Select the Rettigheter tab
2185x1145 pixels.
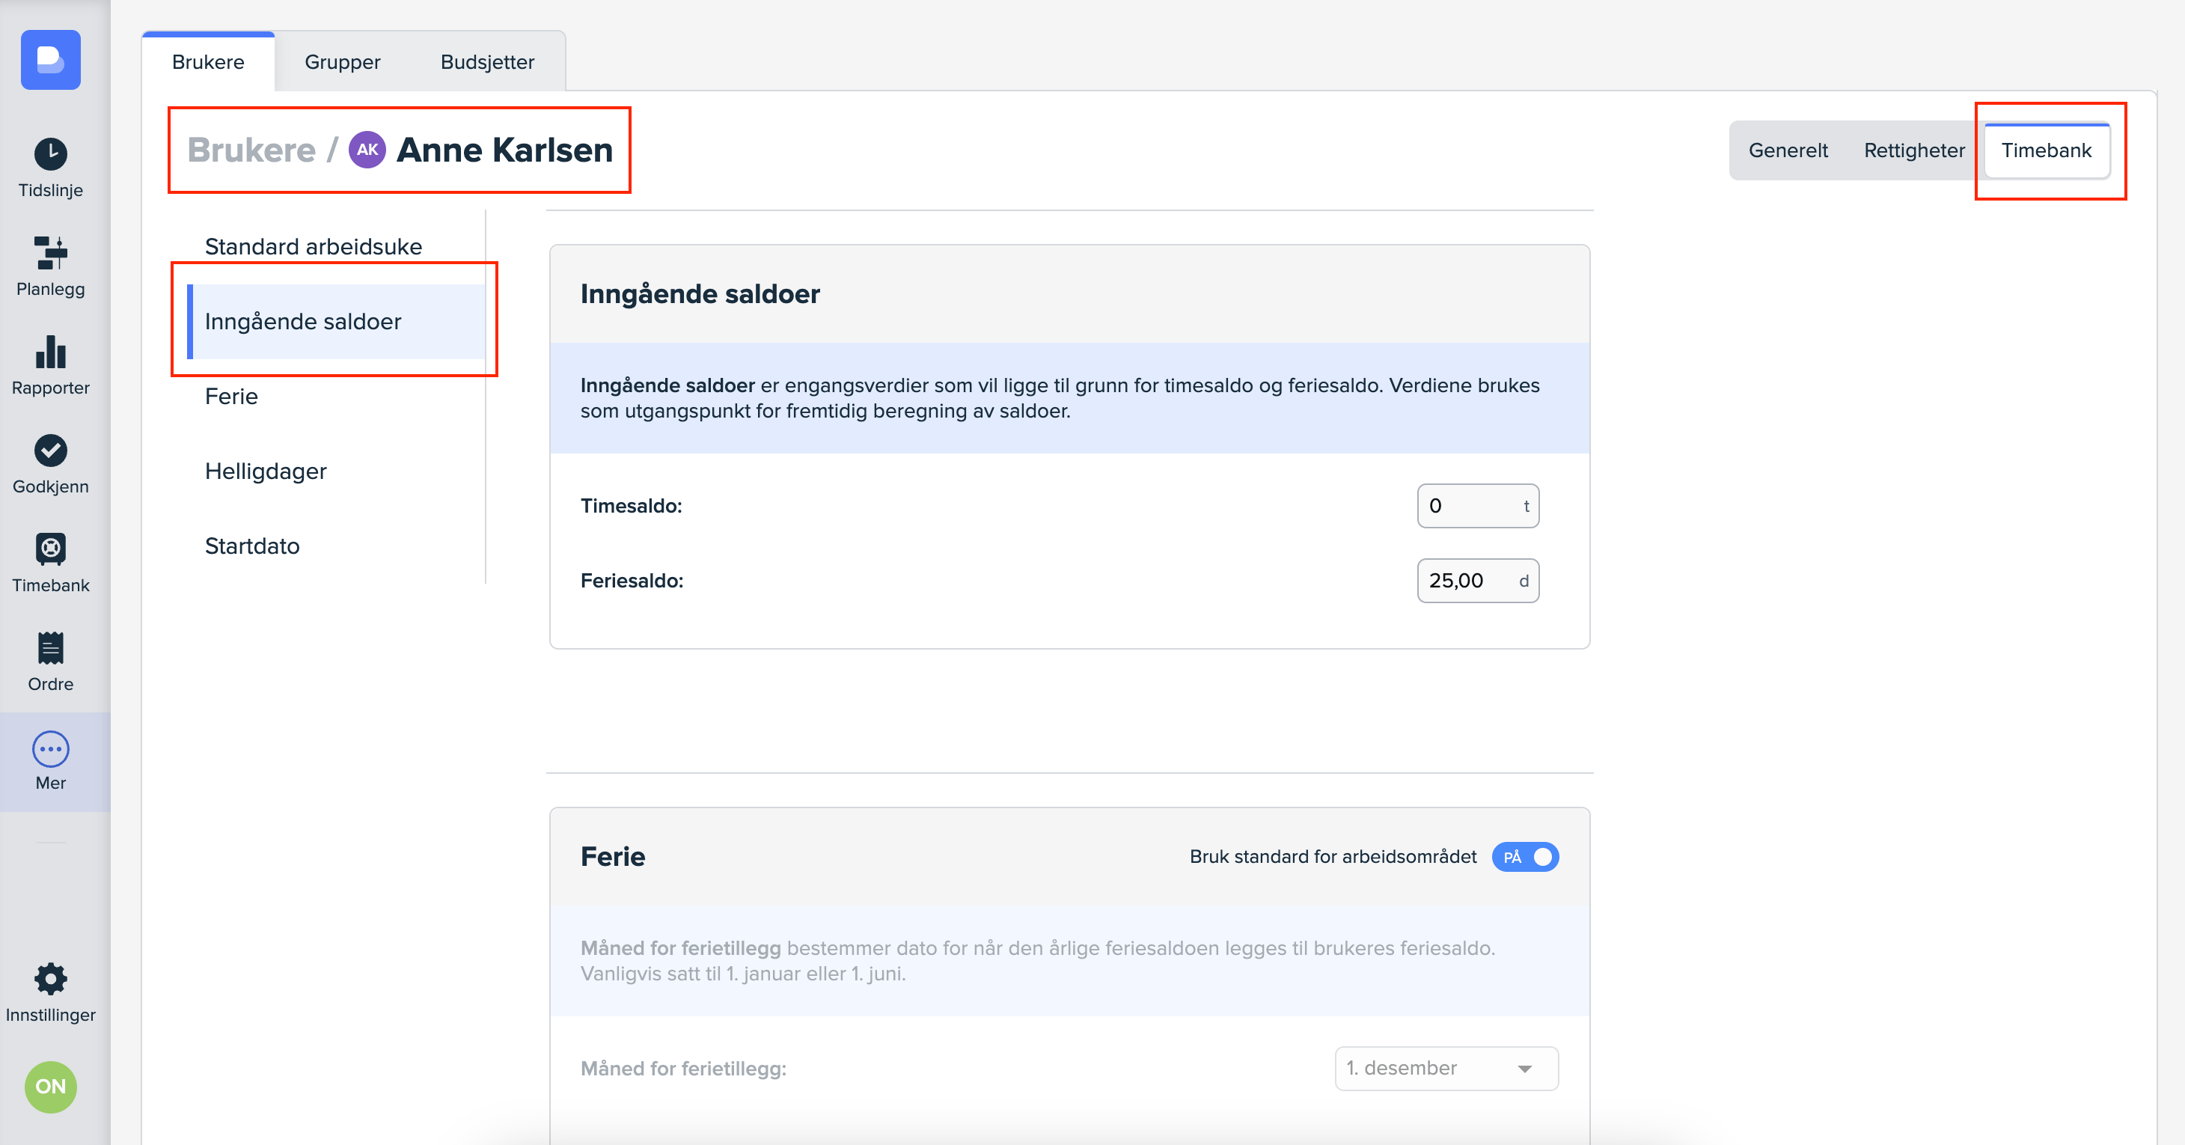[1913, 150]
